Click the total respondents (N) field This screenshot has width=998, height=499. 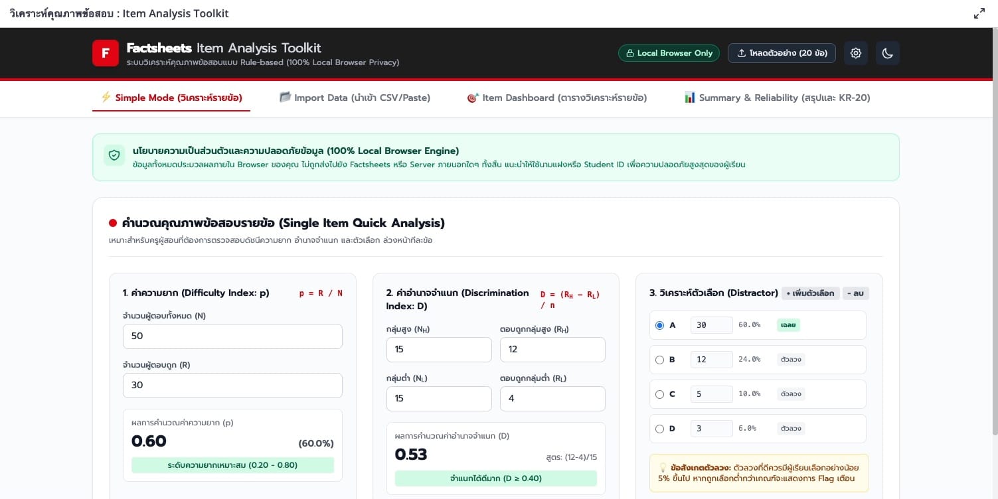click(232, 336)
